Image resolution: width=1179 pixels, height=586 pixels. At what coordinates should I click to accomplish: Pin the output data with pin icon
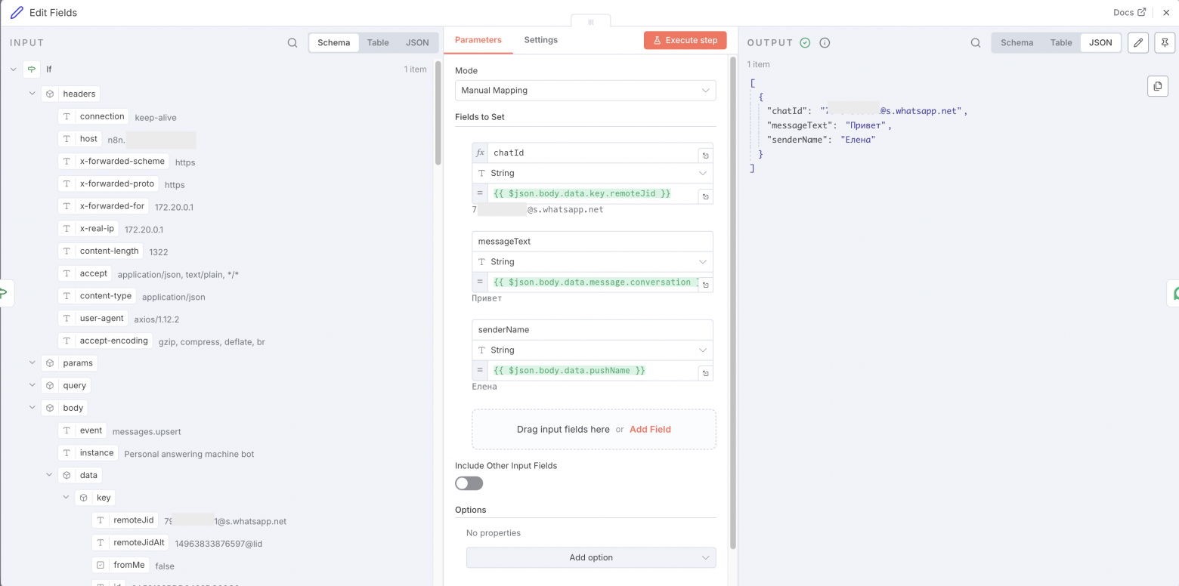pyautogui.click(x=1166, y=43)
